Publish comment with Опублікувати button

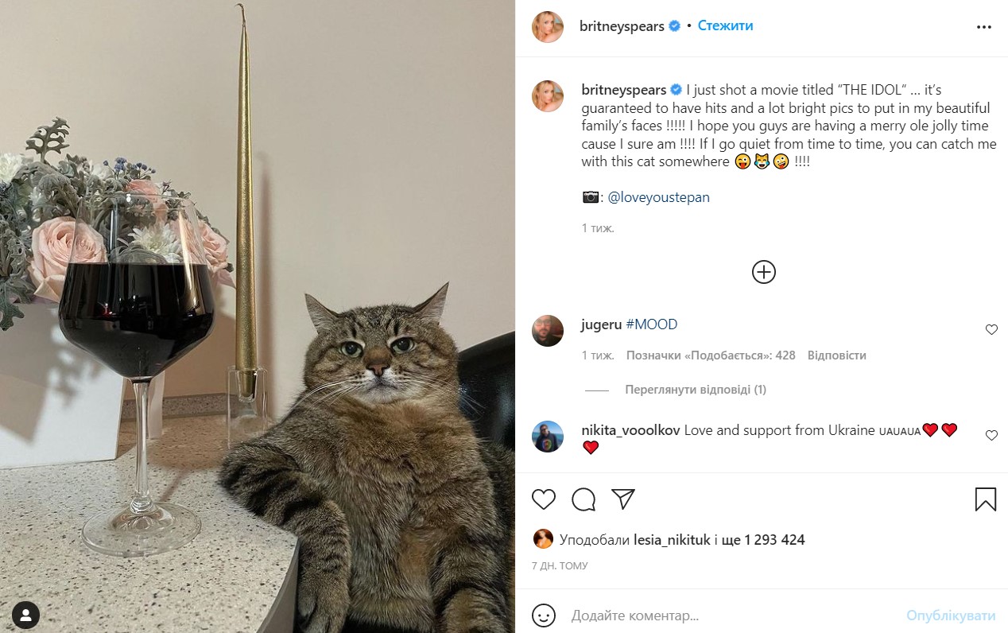(x=951, y=616)
